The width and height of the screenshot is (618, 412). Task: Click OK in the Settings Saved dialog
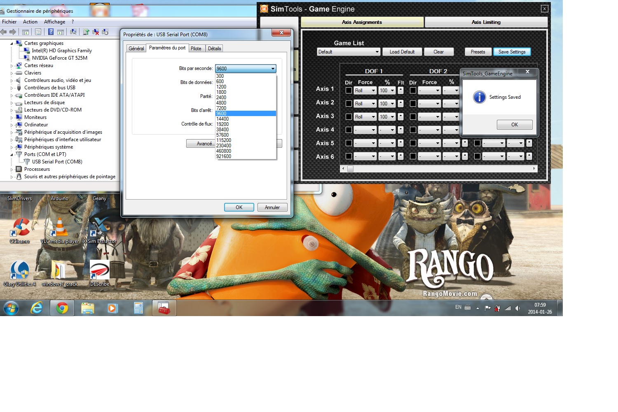[515, 124]
